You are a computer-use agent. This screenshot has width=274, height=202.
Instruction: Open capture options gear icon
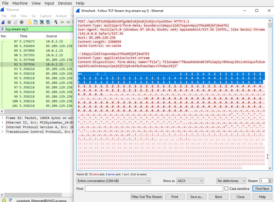click(x=22, y=22)
